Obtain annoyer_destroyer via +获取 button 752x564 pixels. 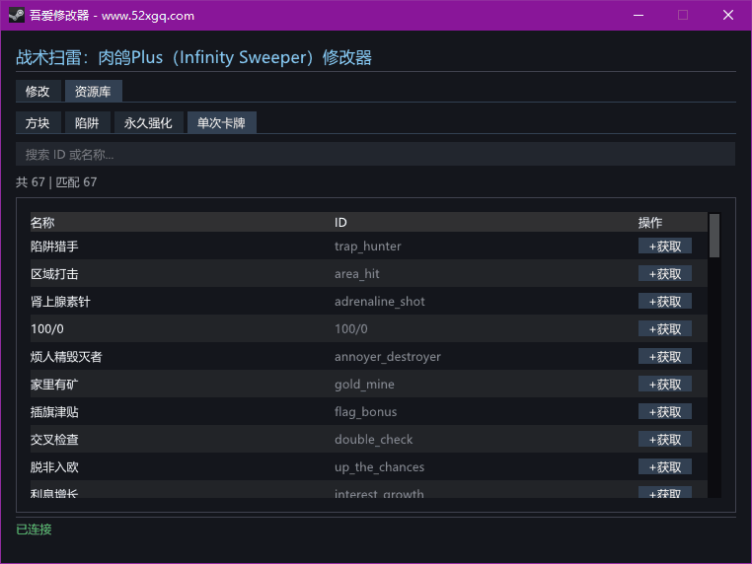click(x=665, y=357)
